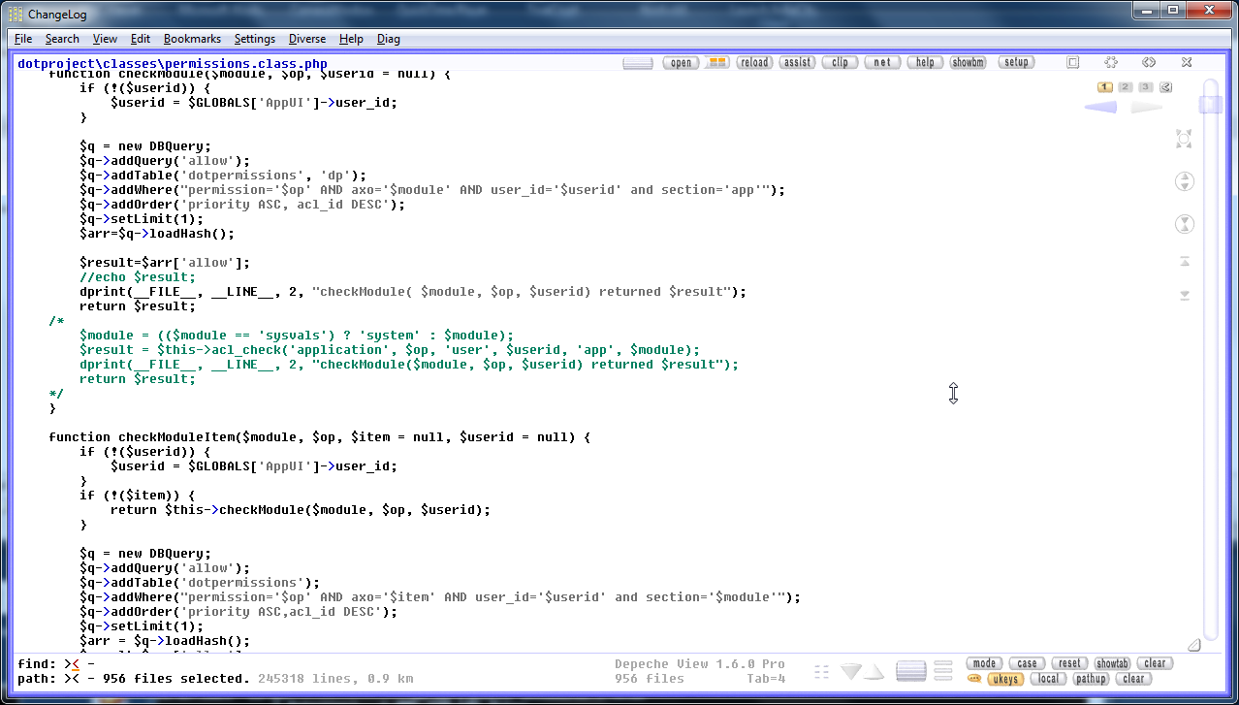
Task: Click the orange speech bubble icon near ukeys
Action: [974, 679]
